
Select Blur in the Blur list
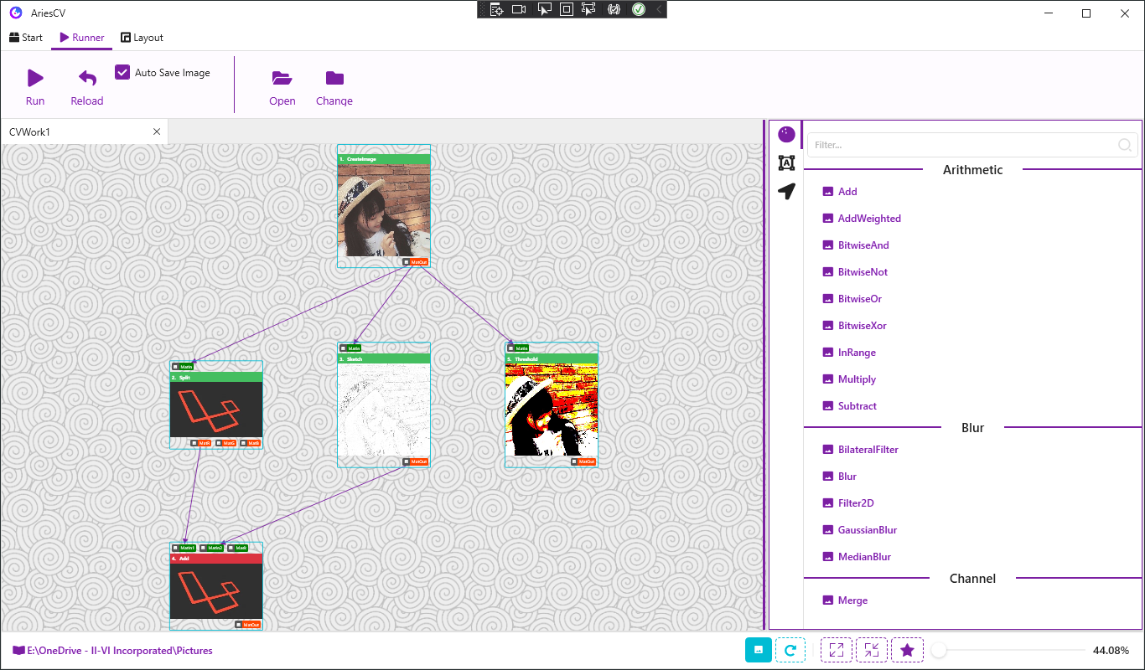coord(847,477)
